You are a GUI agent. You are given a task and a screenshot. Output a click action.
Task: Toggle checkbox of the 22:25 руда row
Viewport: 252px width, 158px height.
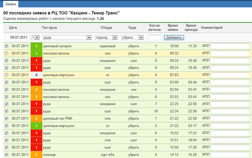tap(6, 104)
